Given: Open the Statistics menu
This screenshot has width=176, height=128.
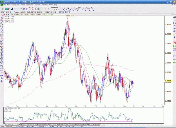Looking at the screenshot, I should 44,5.
